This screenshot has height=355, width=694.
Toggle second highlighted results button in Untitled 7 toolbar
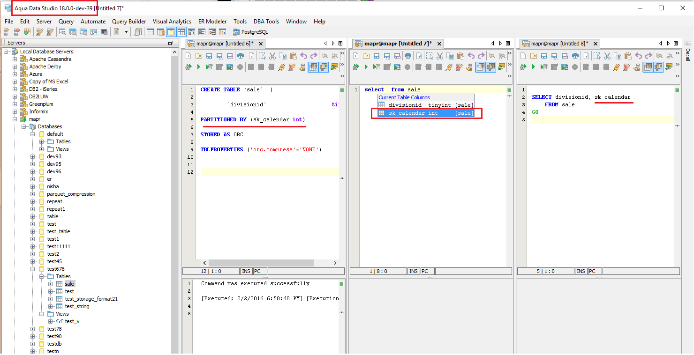pos(491,67)
